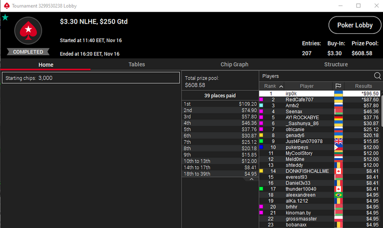Sort players by the Results column header
This screenshot has width=383, height=228.
click(363, 86)
